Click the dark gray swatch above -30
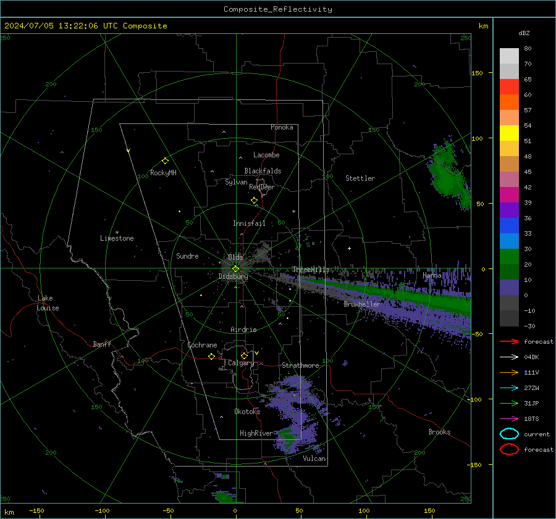556x519 pixels. (509, 318)
